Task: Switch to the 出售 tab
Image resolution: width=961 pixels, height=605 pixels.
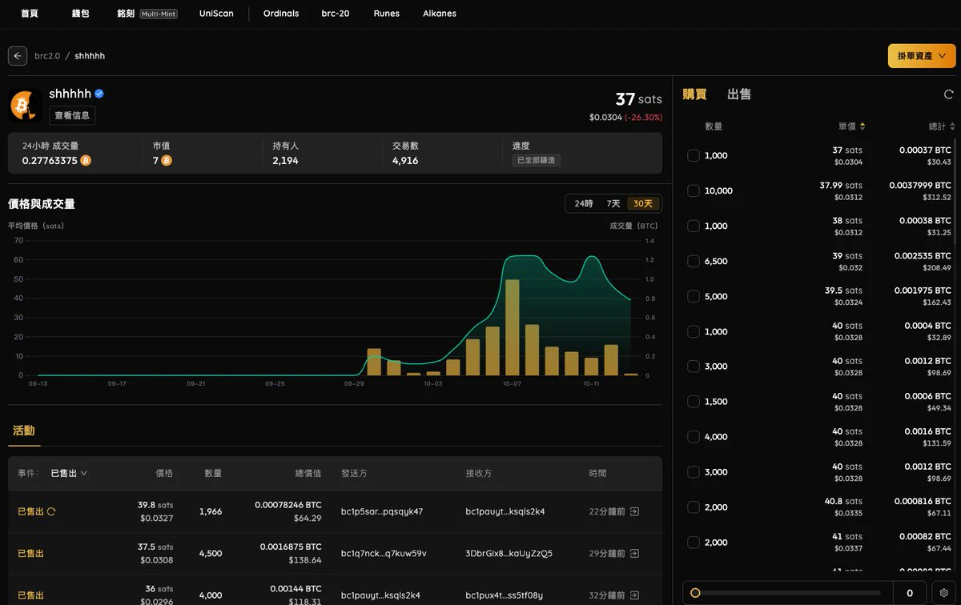Action: 738,94
